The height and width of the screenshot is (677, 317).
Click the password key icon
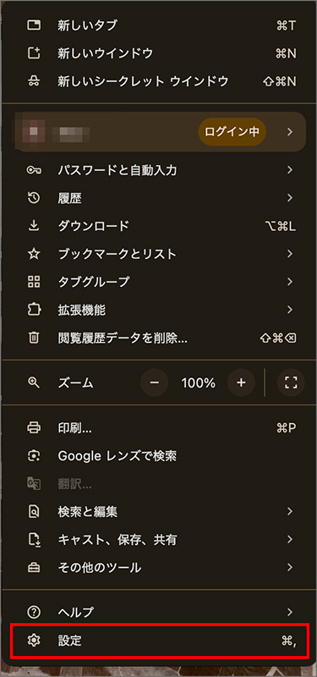(x=34, y=171)
